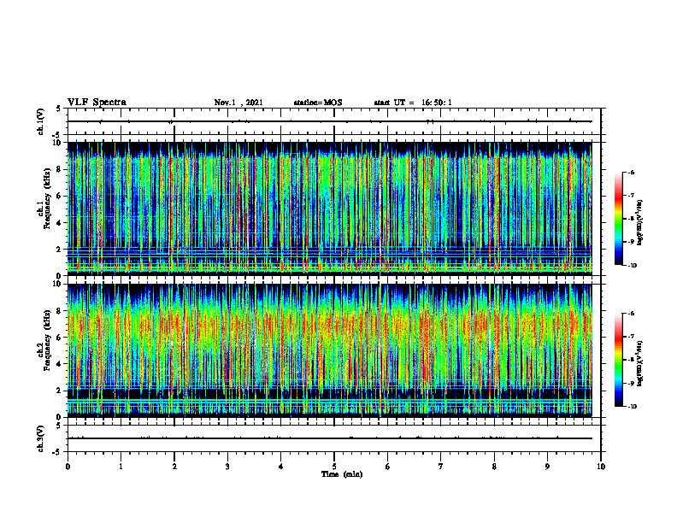Click time axis tick label "6"

(388, 467)
